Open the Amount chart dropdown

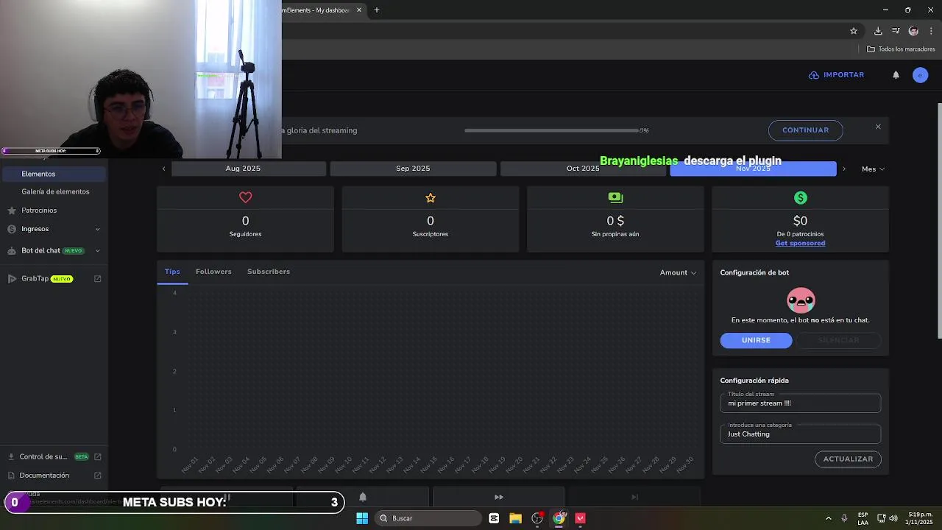(678, 272)
